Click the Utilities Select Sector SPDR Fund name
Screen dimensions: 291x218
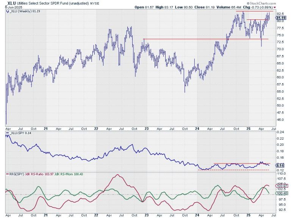point(53,3)
